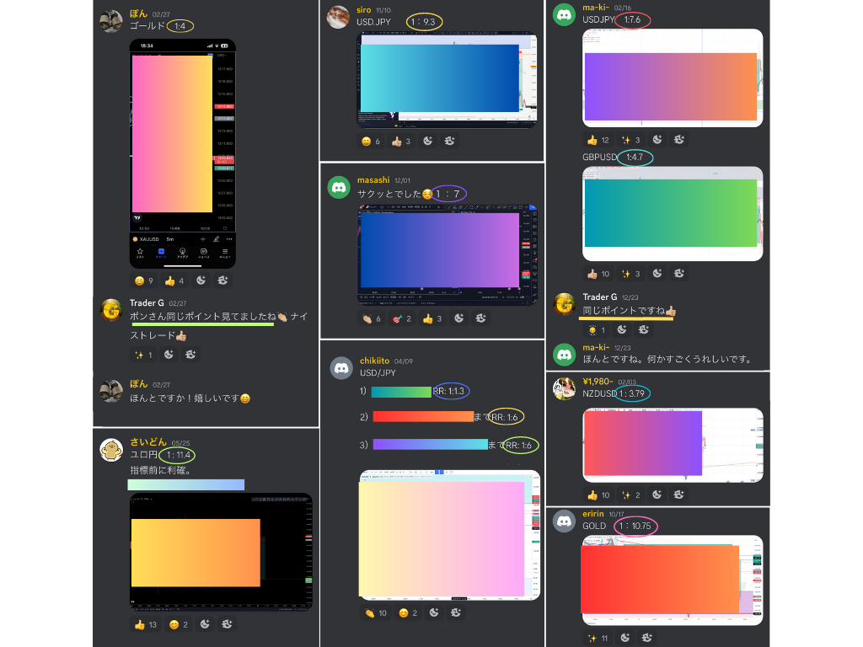Toggle the sparkles reaction under eririn's GOLD post

pos(597,639)
